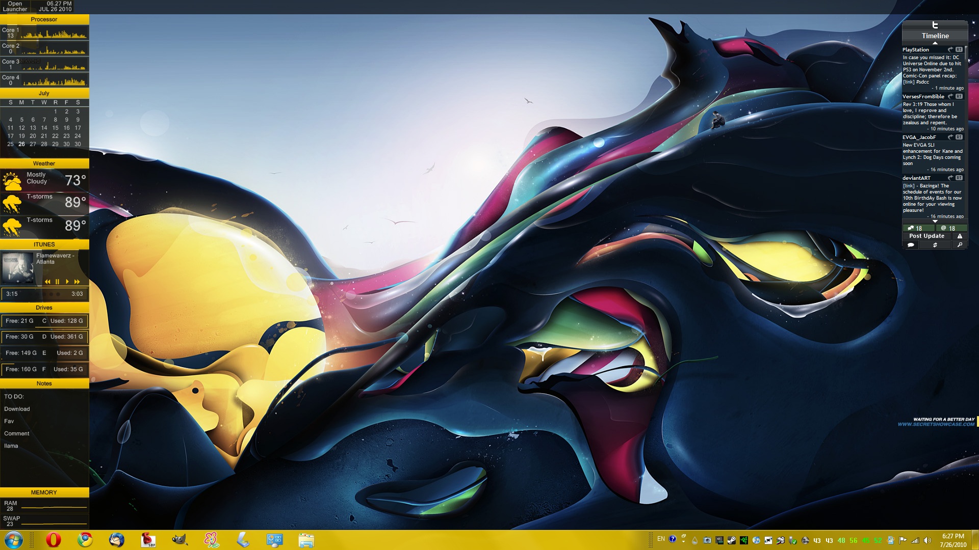Screen dimensions: 979x550
Task: Open the pink flower app on taskbar
Action: 211,540
